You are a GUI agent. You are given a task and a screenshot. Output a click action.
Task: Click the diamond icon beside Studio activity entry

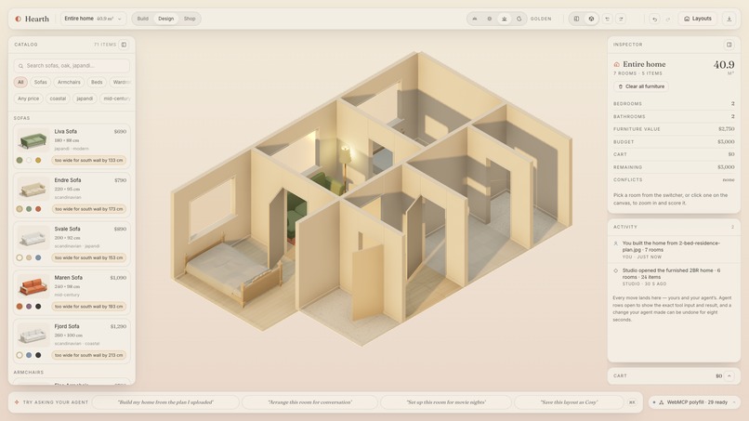[x=616, y=270]
